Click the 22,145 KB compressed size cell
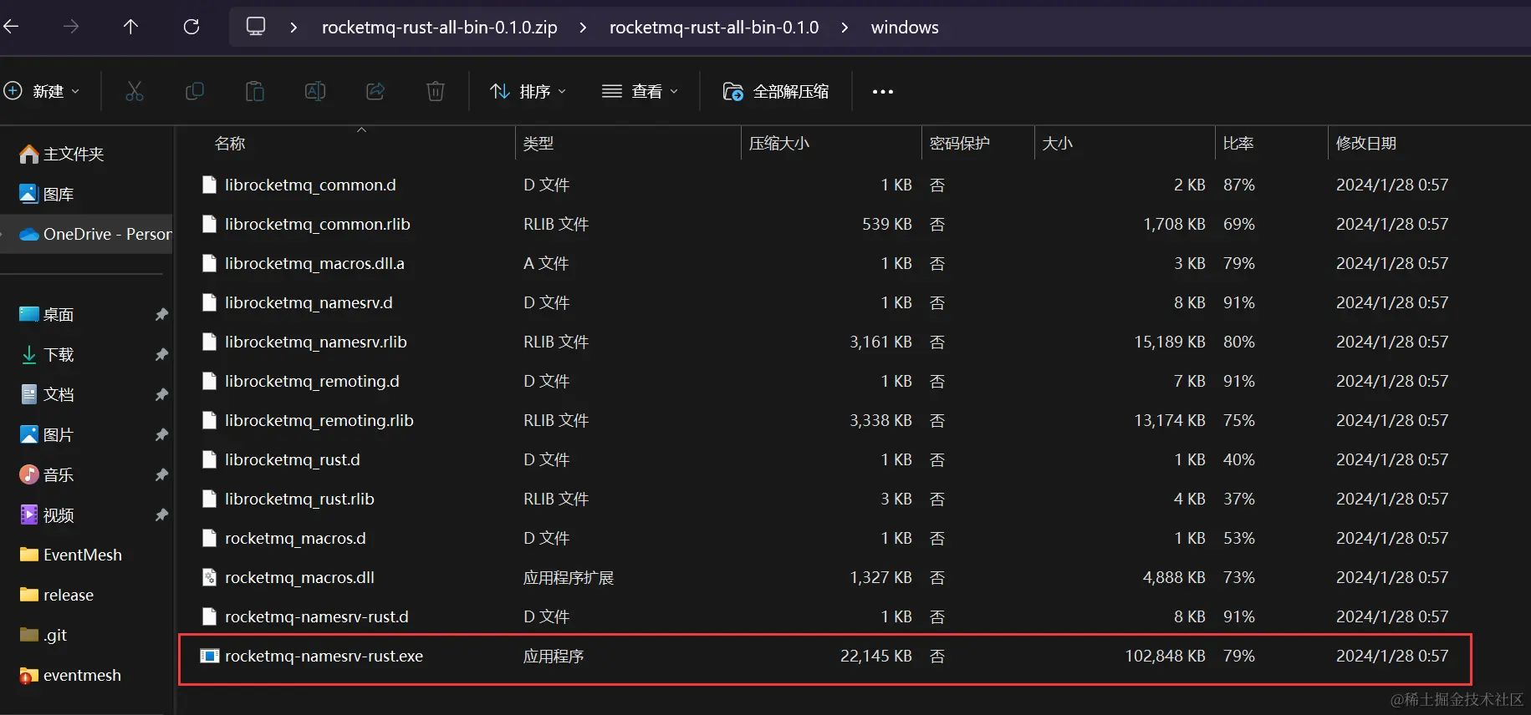This screenshot has height=715, width=1531. pos(875,656)
